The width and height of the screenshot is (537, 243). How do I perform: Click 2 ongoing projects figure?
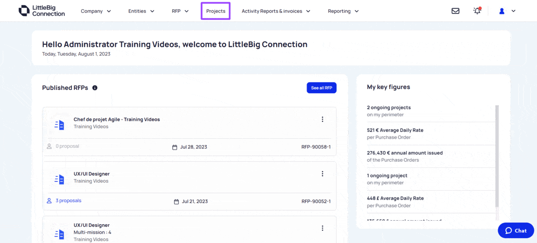389,107
